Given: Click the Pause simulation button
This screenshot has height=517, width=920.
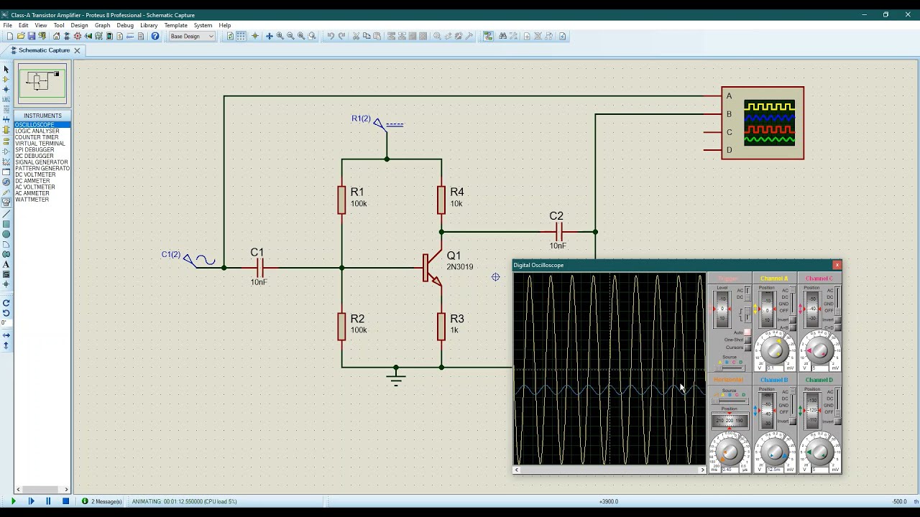Looking at the screenshot, I should [48, 501].
